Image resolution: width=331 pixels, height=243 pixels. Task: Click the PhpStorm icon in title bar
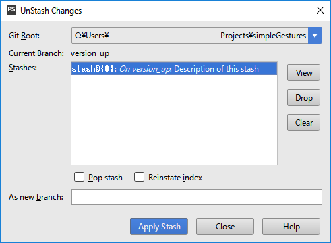click(x=11, y=10)
